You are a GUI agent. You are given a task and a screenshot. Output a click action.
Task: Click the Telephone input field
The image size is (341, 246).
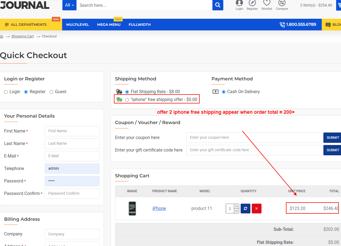(72, 169)
